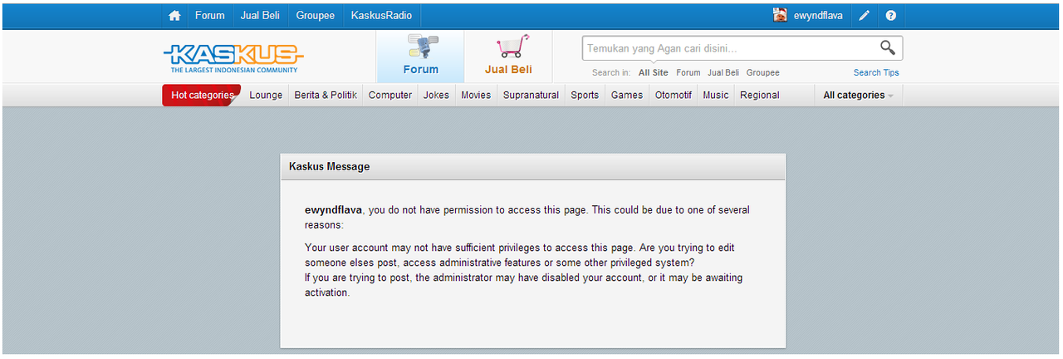Select 'Forum' search scope option

tap(688, 73)
